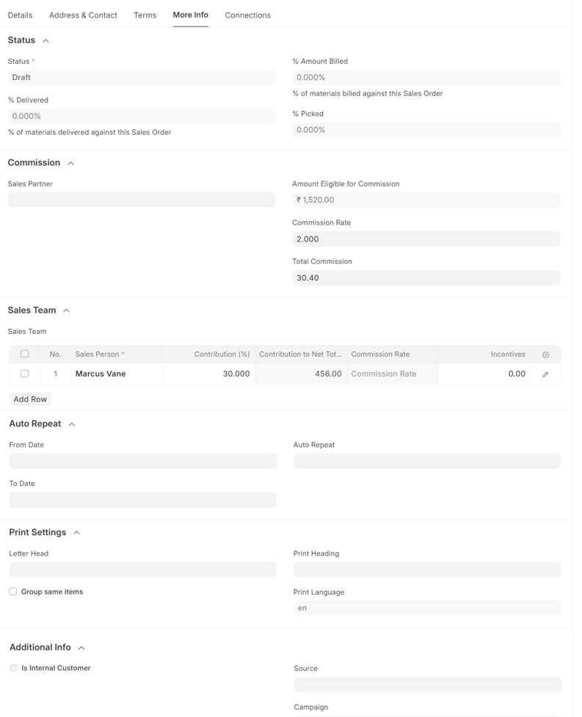This screenshot has height=717, width=582.
Task: Collapse the Auto Repeat section
Action: (72, 425)
